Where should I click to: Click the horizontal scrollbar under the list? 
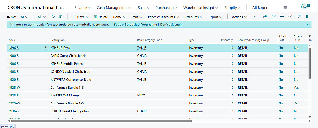tap(95, 121)
